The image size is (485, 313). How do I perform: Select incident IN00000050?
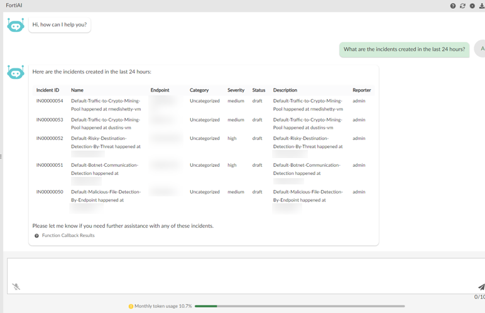point(50,192)
